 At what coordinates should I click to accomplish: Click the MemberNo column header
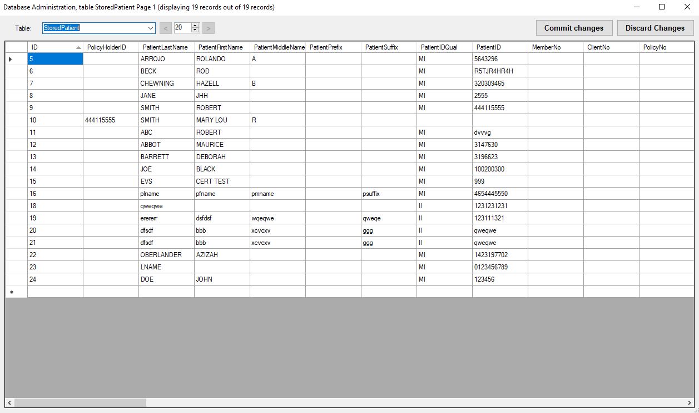(556, 47)
